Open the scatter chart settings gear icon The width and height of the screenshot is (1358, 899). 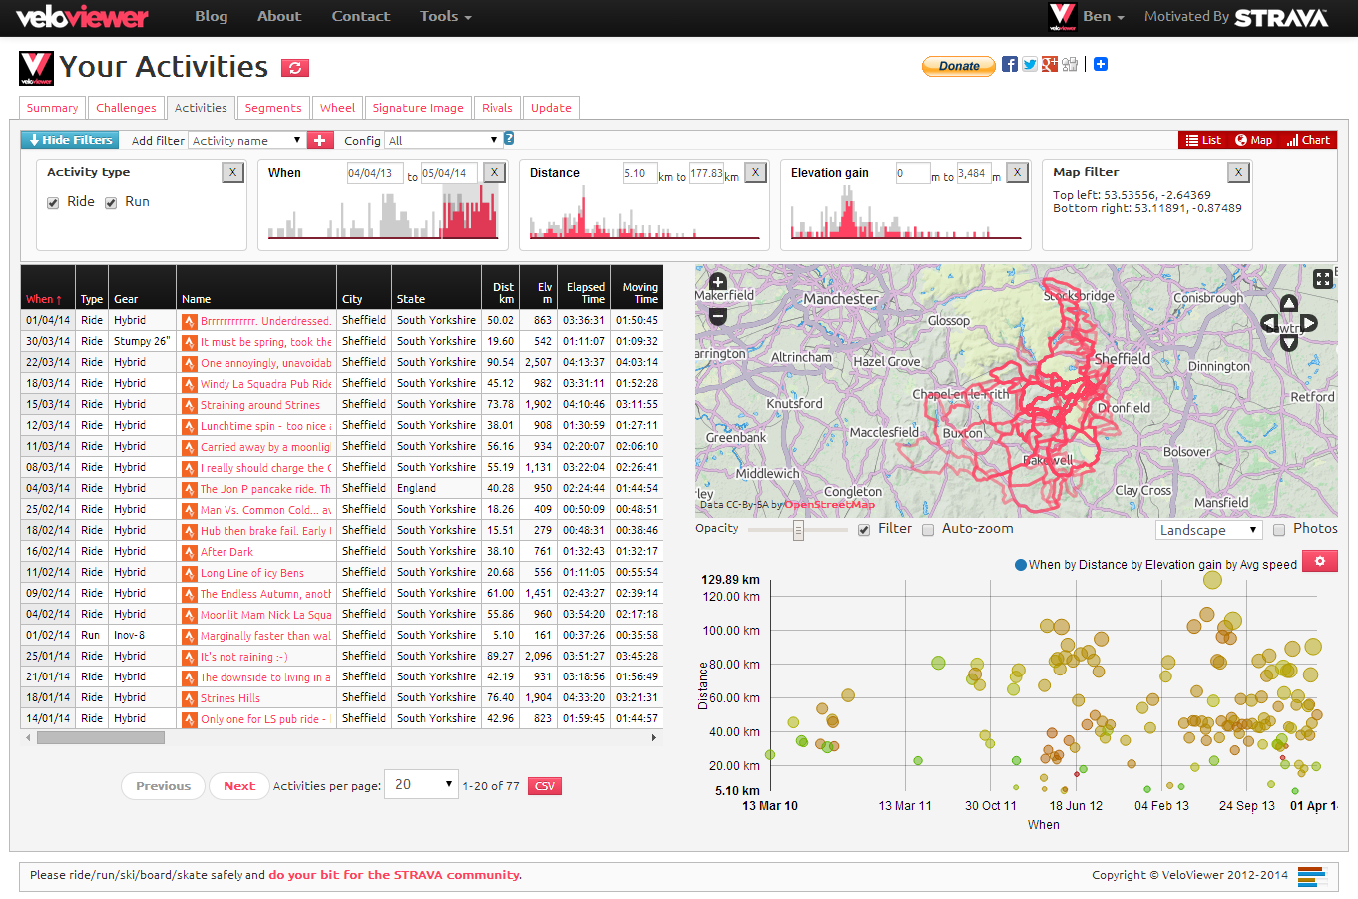1319,561
